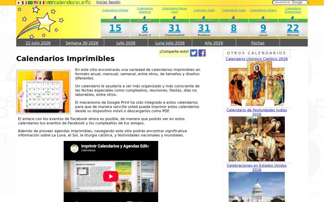Click Ethiopian date number 15
Screen dimensions: 324x202
point(115,28)
